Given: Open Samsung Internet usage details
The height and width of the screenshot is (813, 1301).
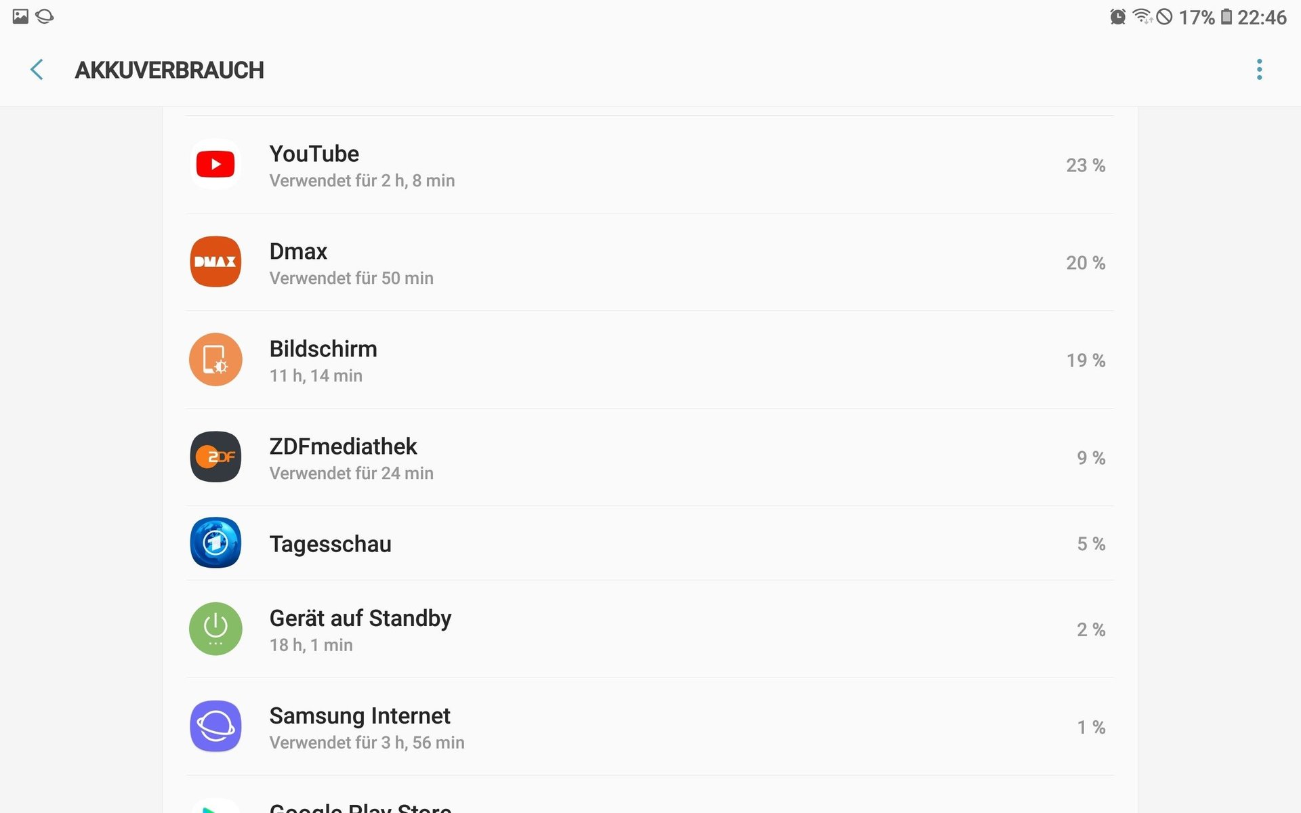Looking at the screenshot, I should click(x=650, y=727).
